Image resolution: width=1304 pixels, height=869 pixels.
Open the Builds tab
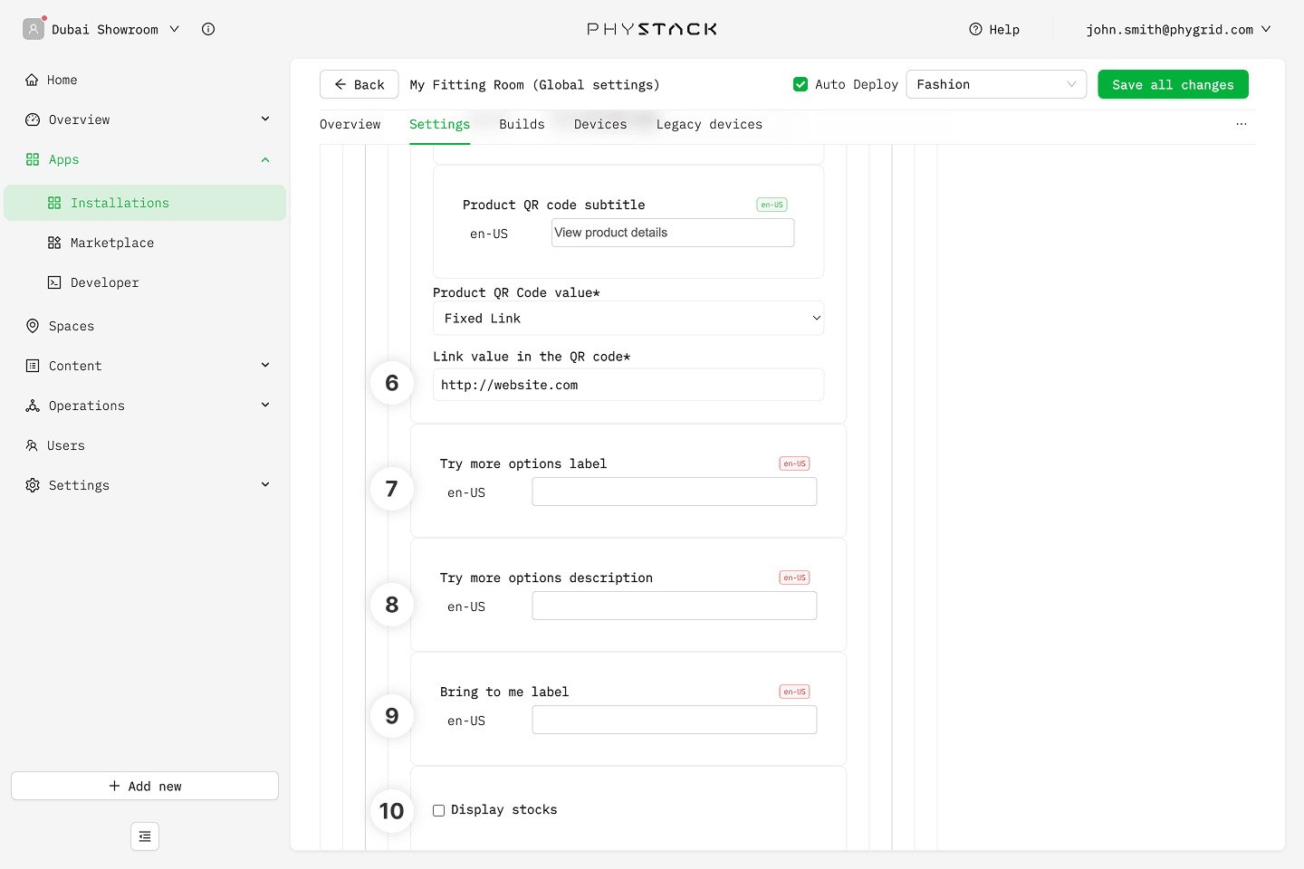(522, 124)
